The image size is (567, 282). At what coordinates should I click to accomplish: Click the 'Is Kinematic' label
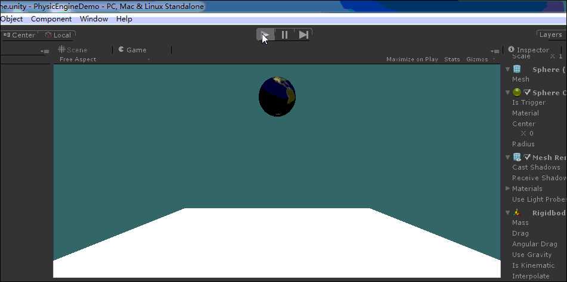point(534,265)
